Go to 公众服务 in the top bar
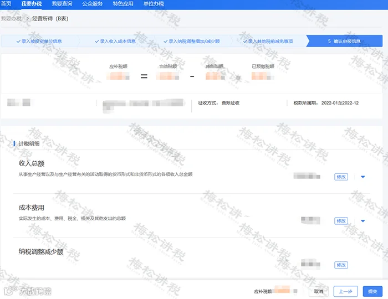The height and width of the screenshot is (299, 388). click(93, 4)
